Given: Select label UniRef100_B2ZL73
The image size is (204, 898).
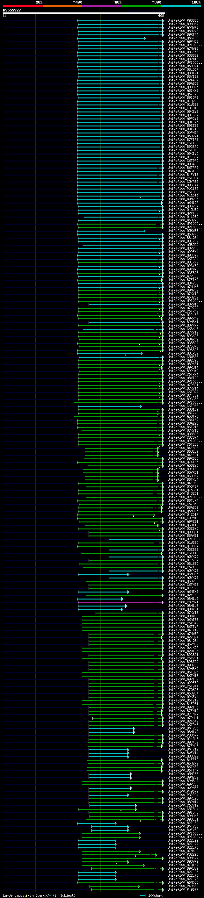Looking at the screenshot, I should 183,879.
